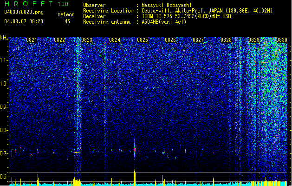Screen dimensions: 292x186
Task: Click the 0.6 kHz axis label
Action: (x=4, y=177)
